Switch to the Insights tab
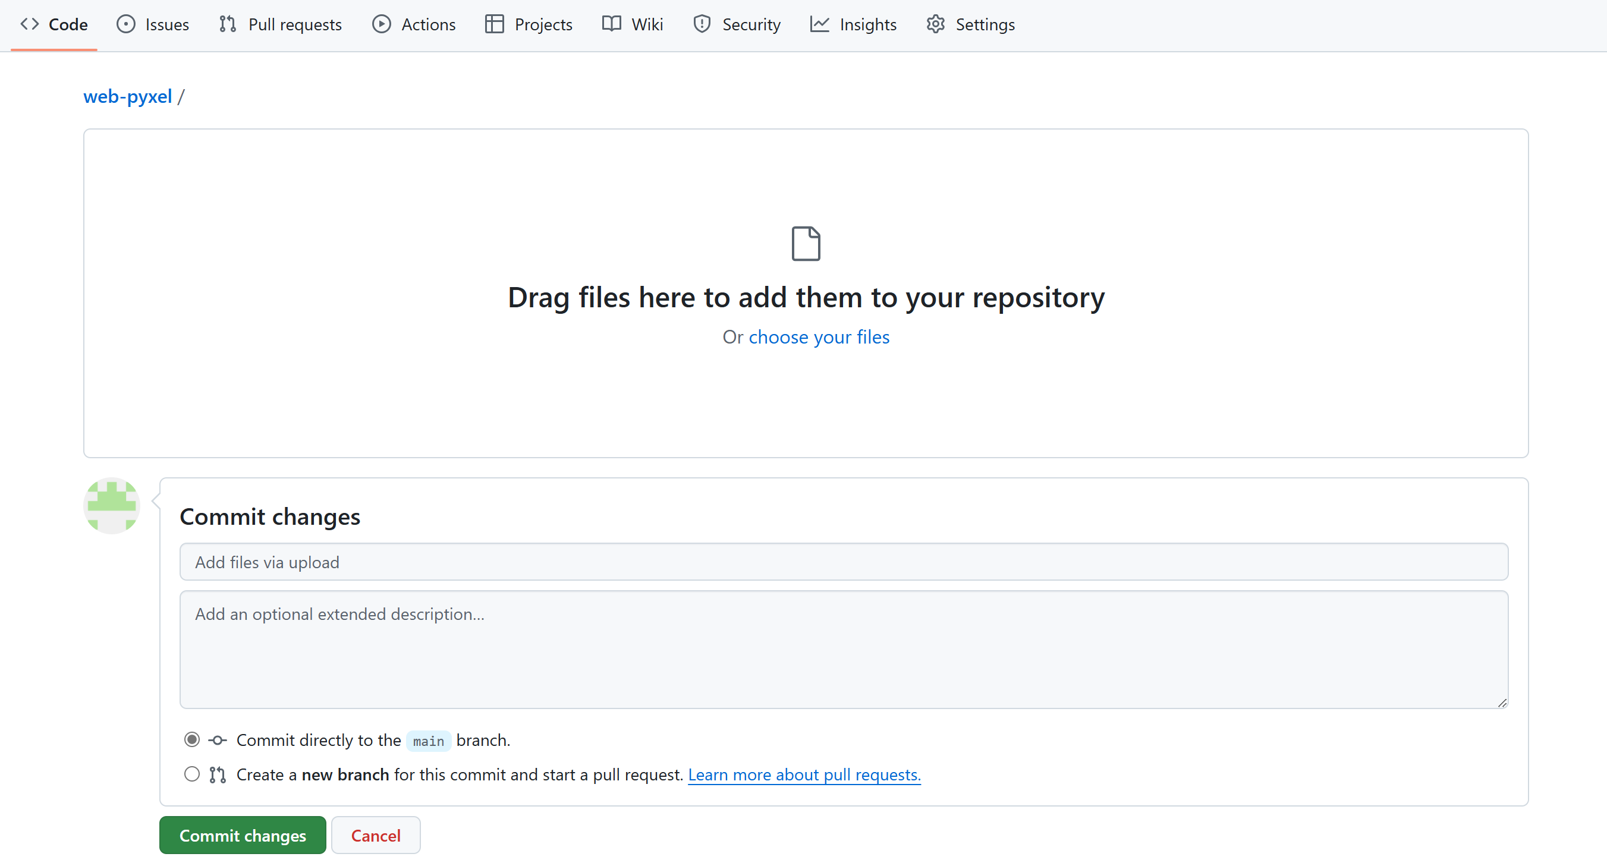 [x=867, y=24]
